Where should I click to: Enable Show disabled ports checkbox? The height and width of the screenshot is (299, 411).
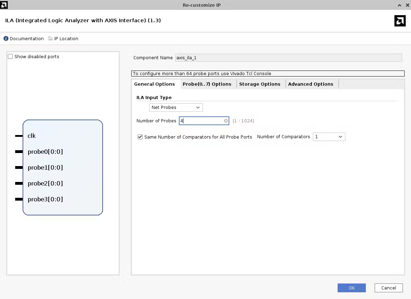click(x=10, y=56)
